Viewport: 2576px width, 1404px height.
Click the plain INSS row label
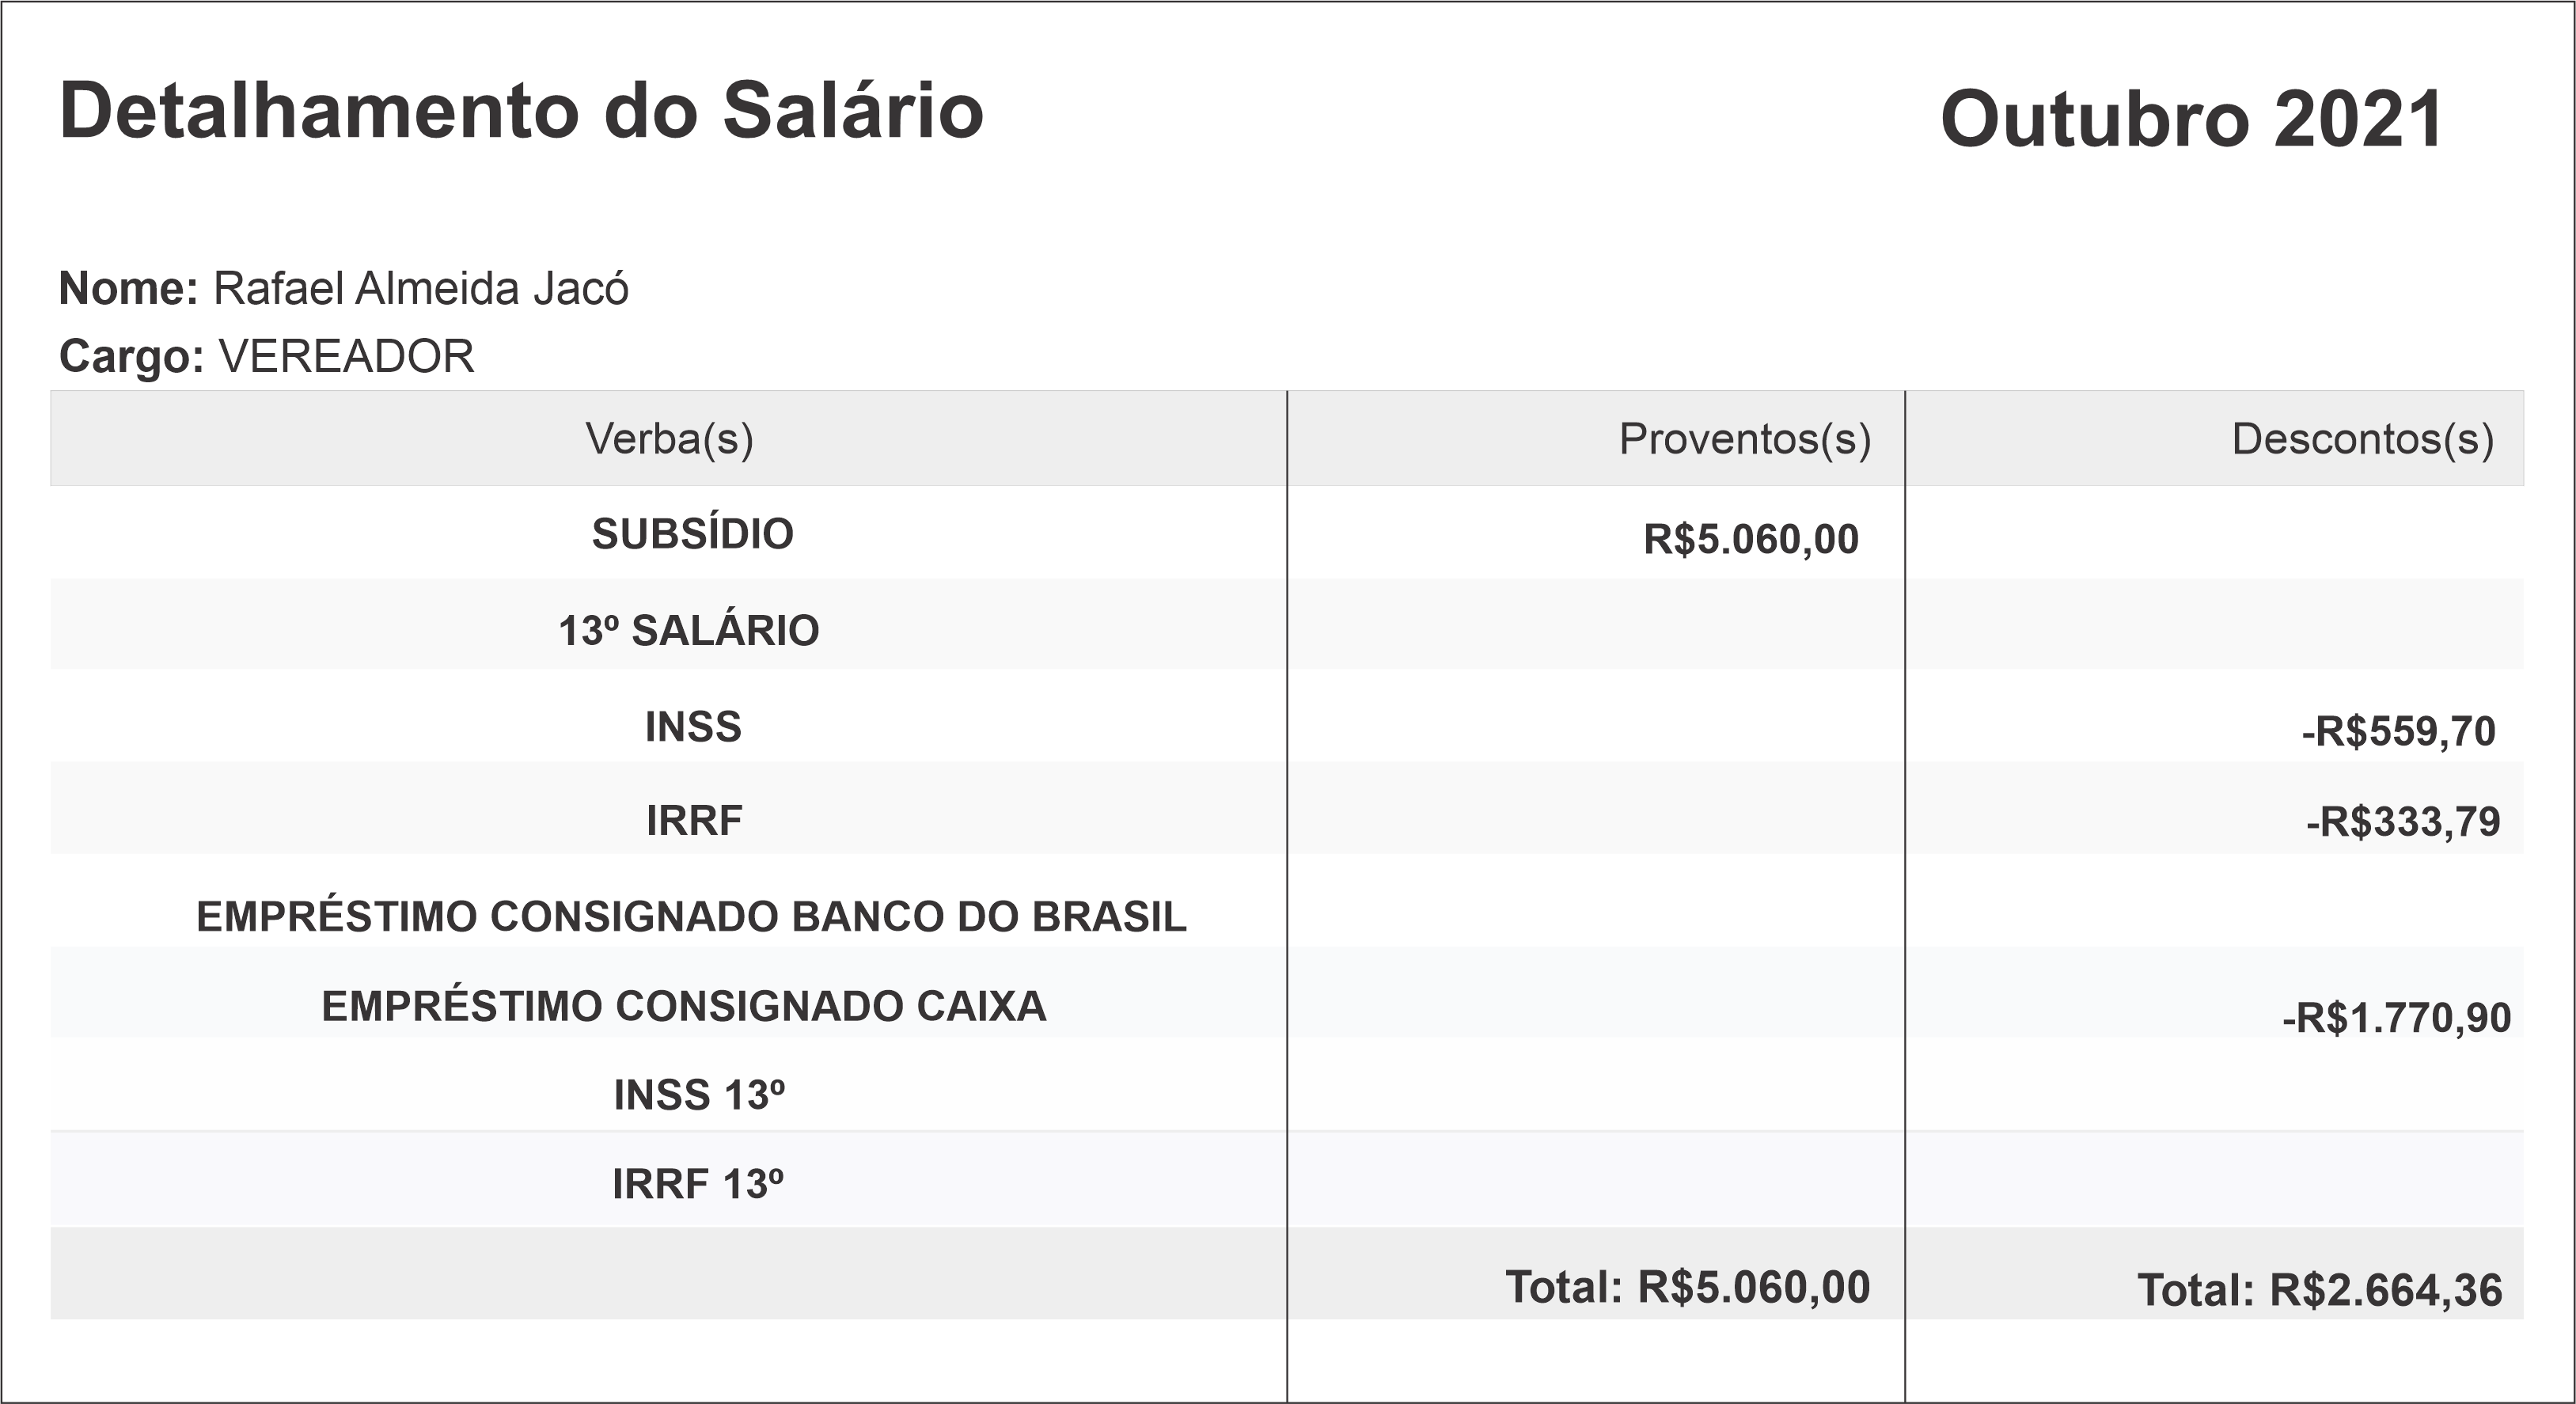[693, 727]
